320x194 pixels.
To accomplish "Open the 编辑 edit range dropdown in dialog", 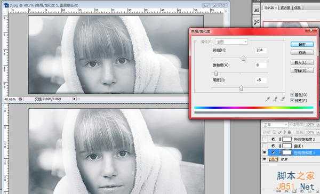I will pyautogui.click(x=231, y=42).
